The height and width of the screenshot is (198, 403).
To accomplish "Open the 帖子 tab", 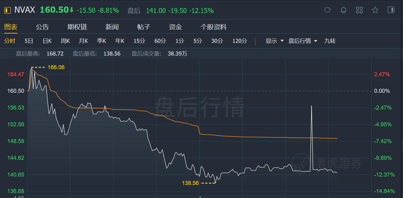I will click(144, 27).
